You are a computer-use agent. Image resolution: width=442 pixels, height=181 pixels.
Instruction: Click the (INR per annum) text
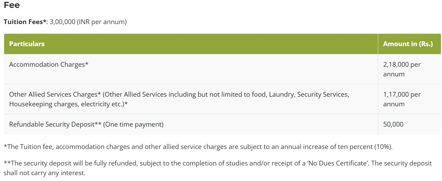click(102, 22)
